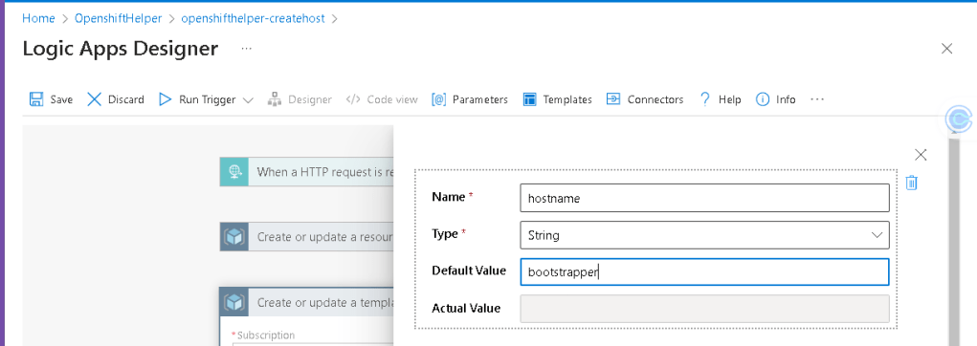This screenshot has height=346, width=977.
Task: Select the Create or update a template step
Action: click(307, 302)
